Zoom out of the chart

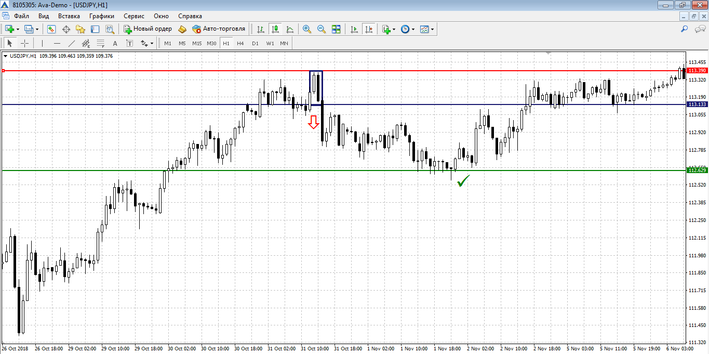pos(322,29)
